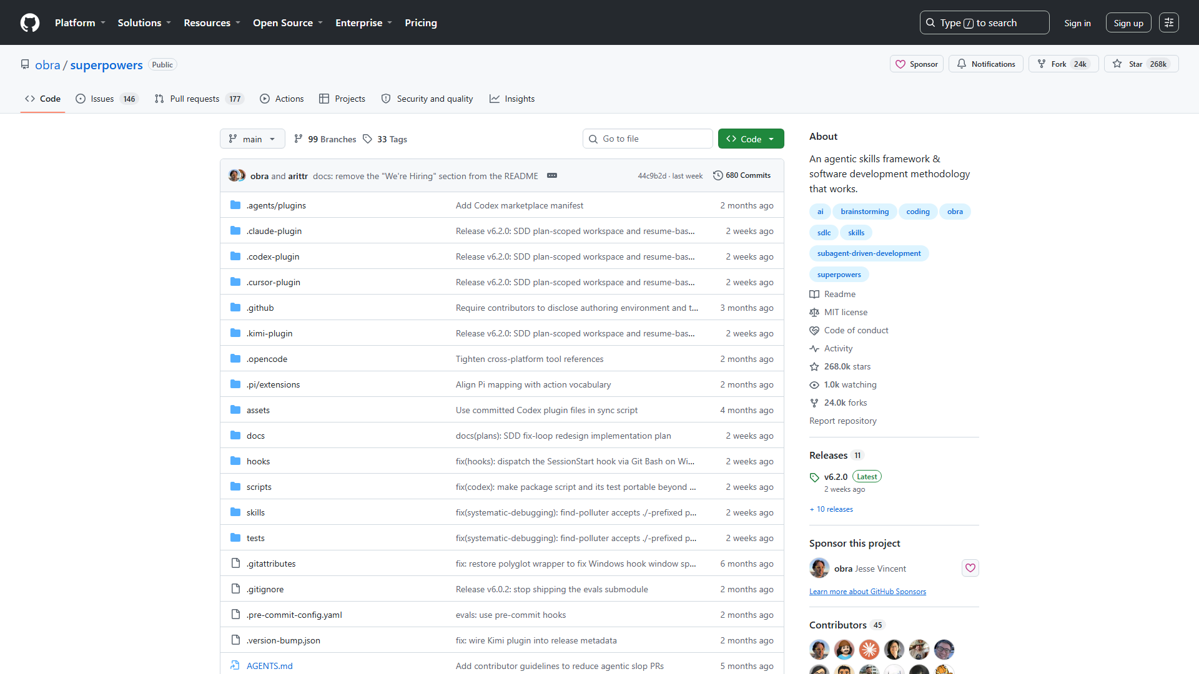
Task: Open the .version-bump.json file
Action: [x=283, y=640]
